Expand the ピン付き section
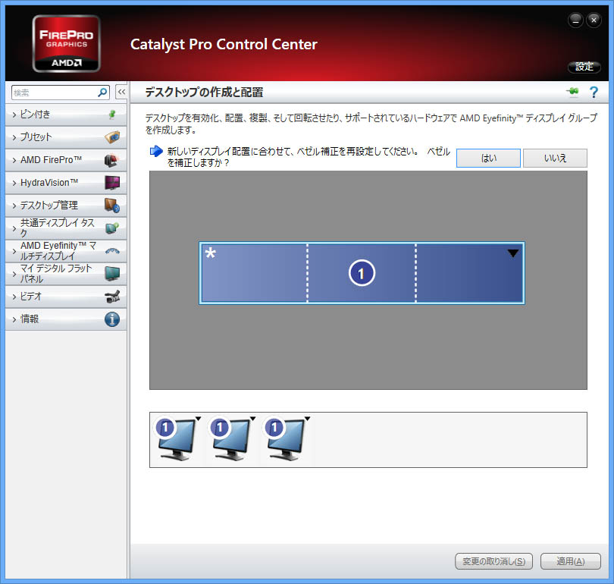The image size is (614, 584). pyautogui.click(x=66, y=115)
